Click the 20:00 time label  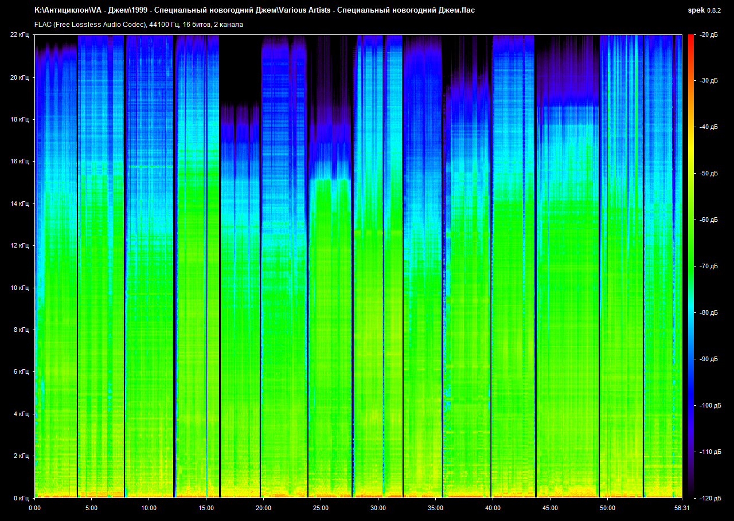click(263, 508)
